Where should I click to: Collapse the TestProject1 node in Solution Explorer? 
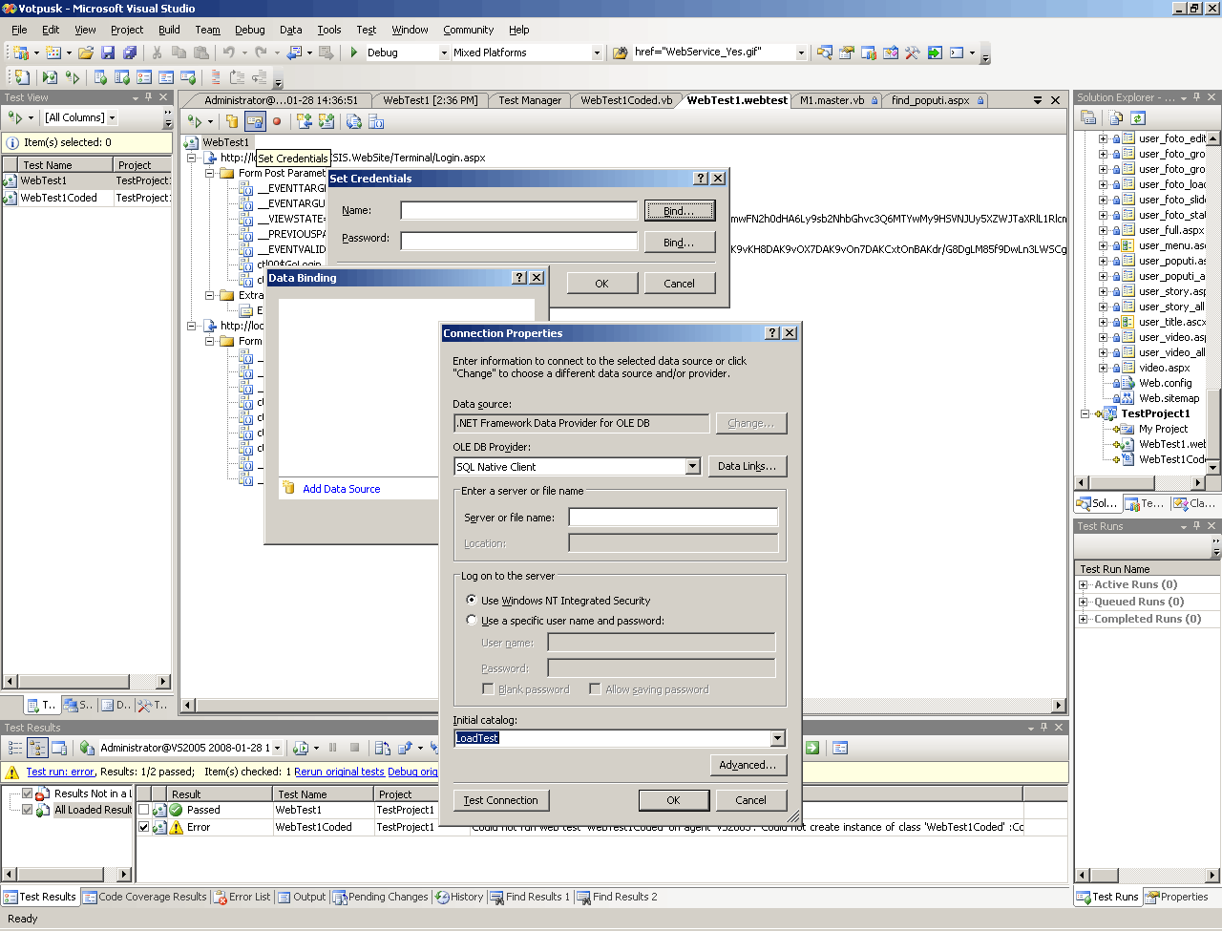click(x=1085, y=413)
